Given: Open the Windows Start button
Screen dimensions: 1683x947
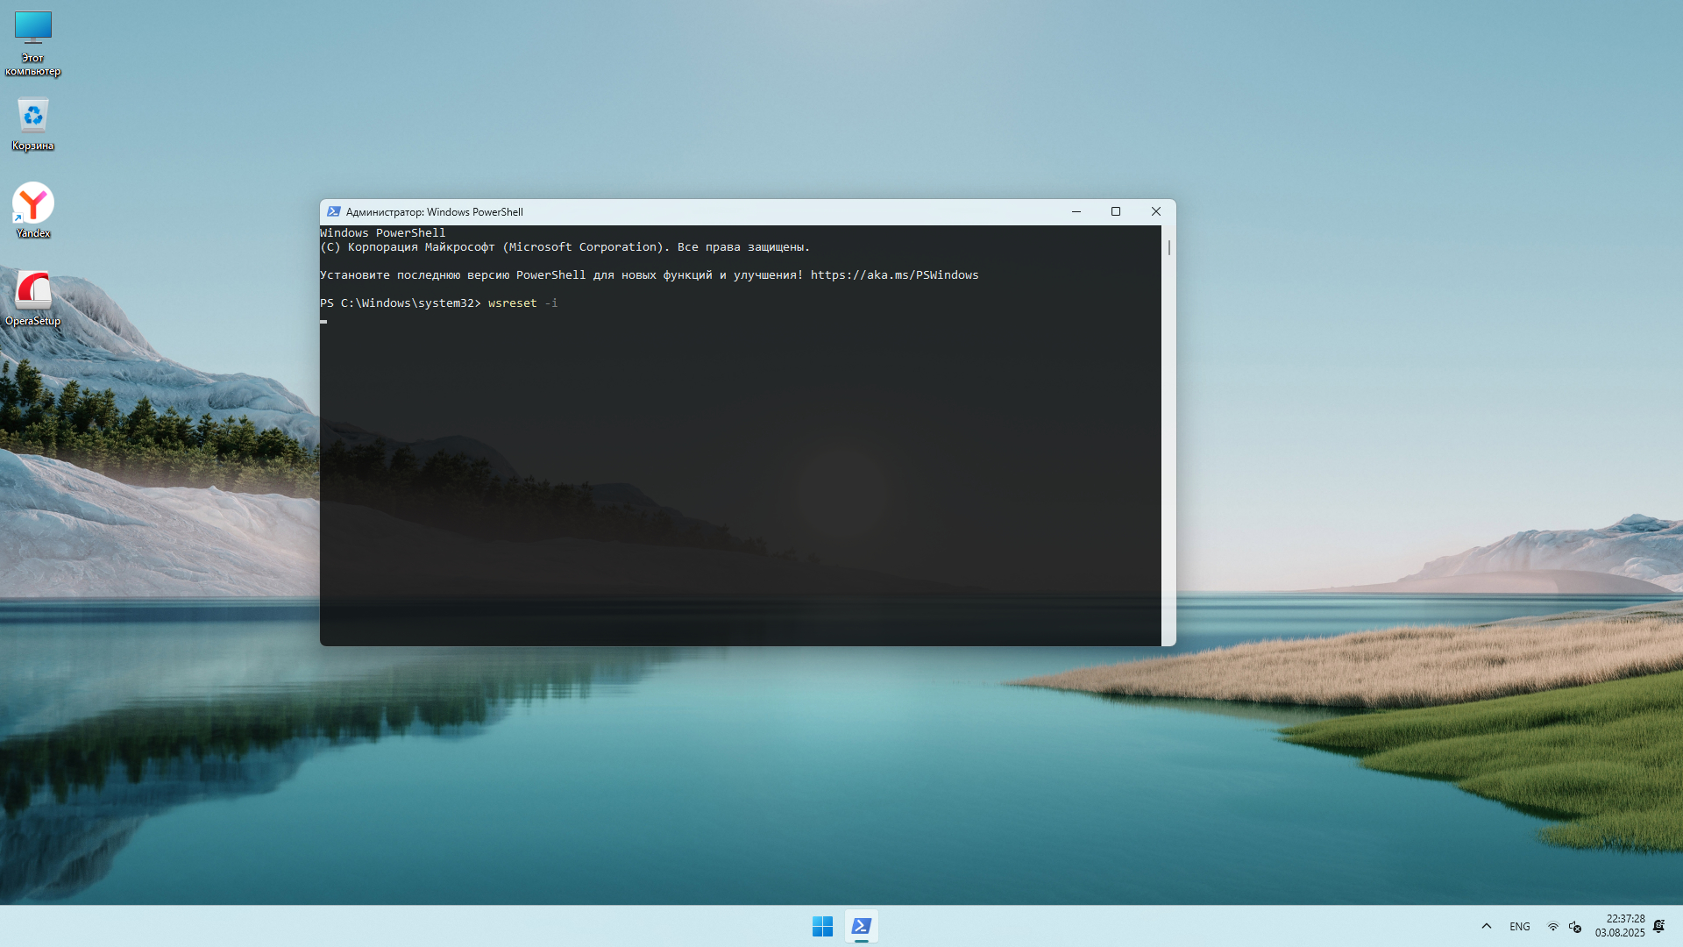Looking at the screenshot, I should pos(822,926).
